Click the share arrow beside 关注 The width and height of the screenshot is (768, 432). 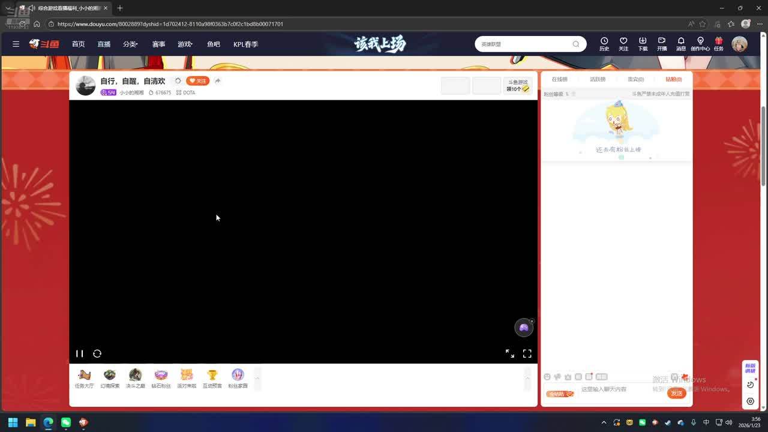pyautogui.click(x=218, y=81)
